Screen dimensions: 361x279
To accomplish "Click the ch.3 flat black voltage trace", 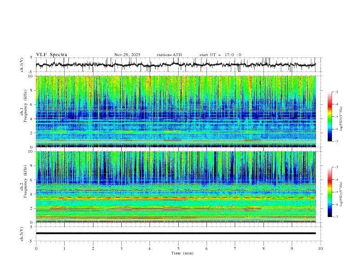I will [x=175, y=233].
